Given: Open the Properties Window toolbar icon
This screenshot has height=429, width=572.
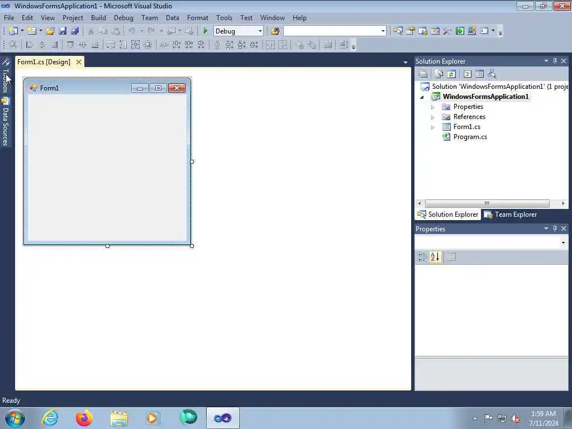Looking at the screenshot, I should click(x=411, y=31).
